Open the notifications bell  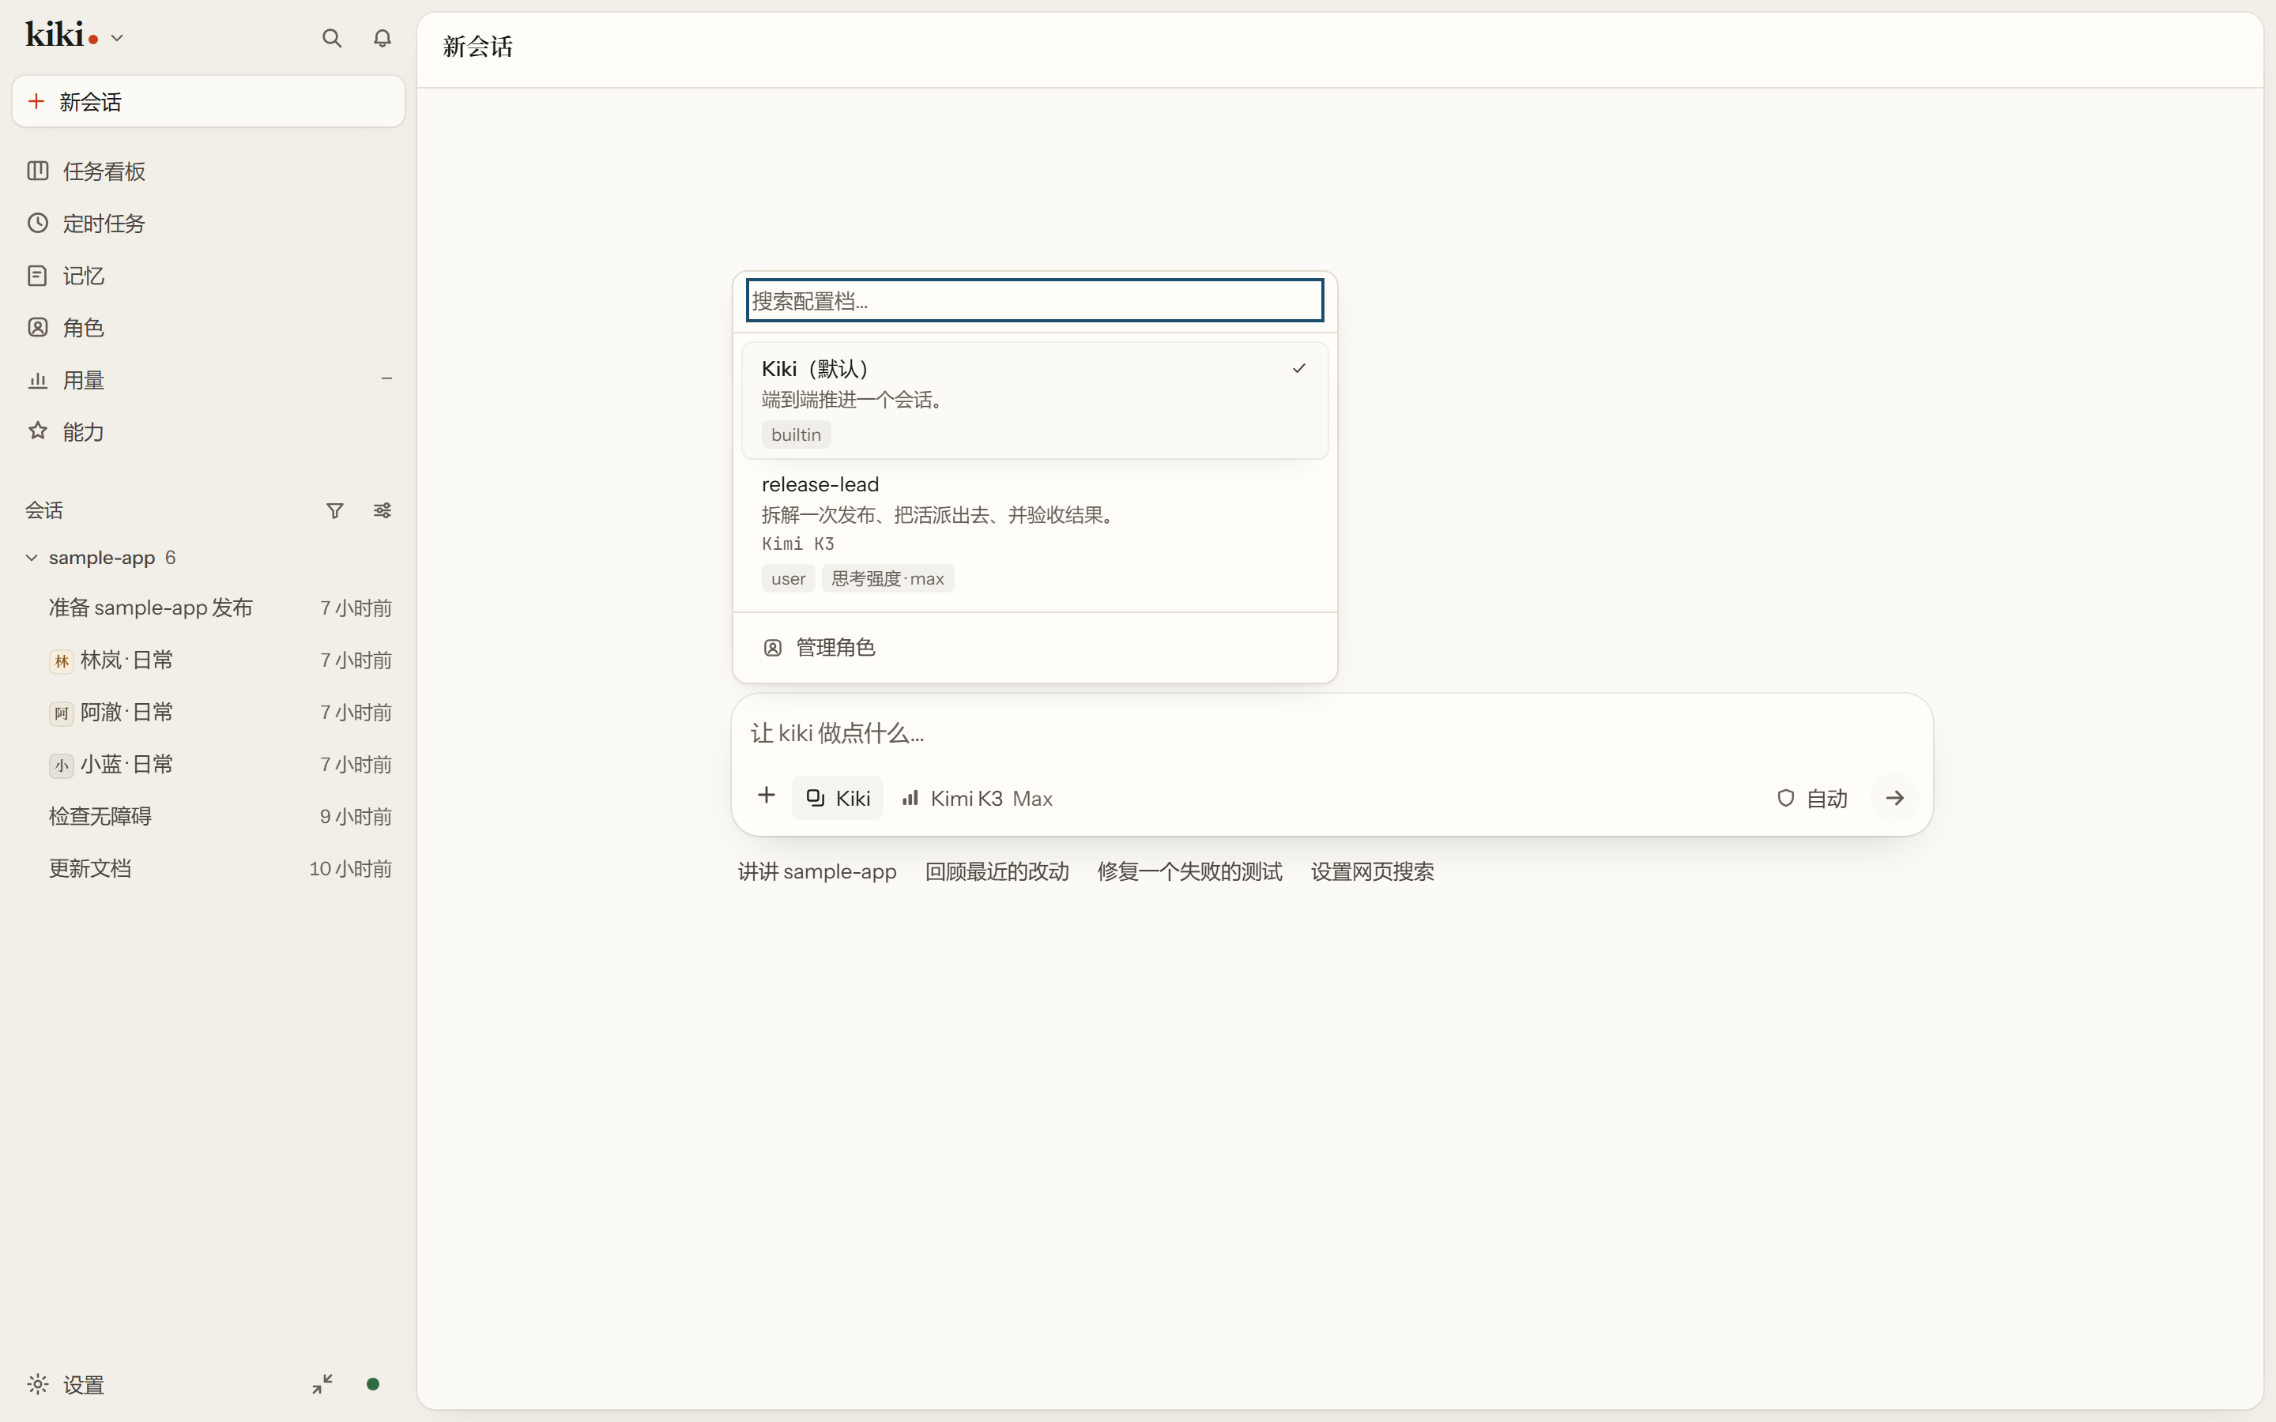(x=382, y=38)
